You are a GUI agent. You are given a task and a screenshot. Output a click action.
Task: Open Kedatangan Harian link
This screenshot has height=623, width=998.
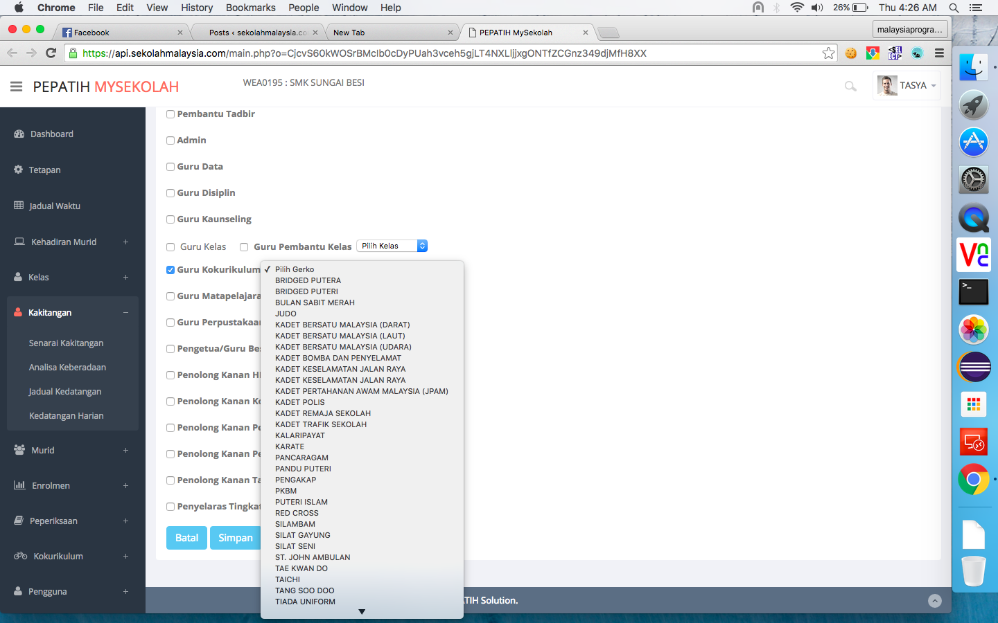click(x=67, y=415)
